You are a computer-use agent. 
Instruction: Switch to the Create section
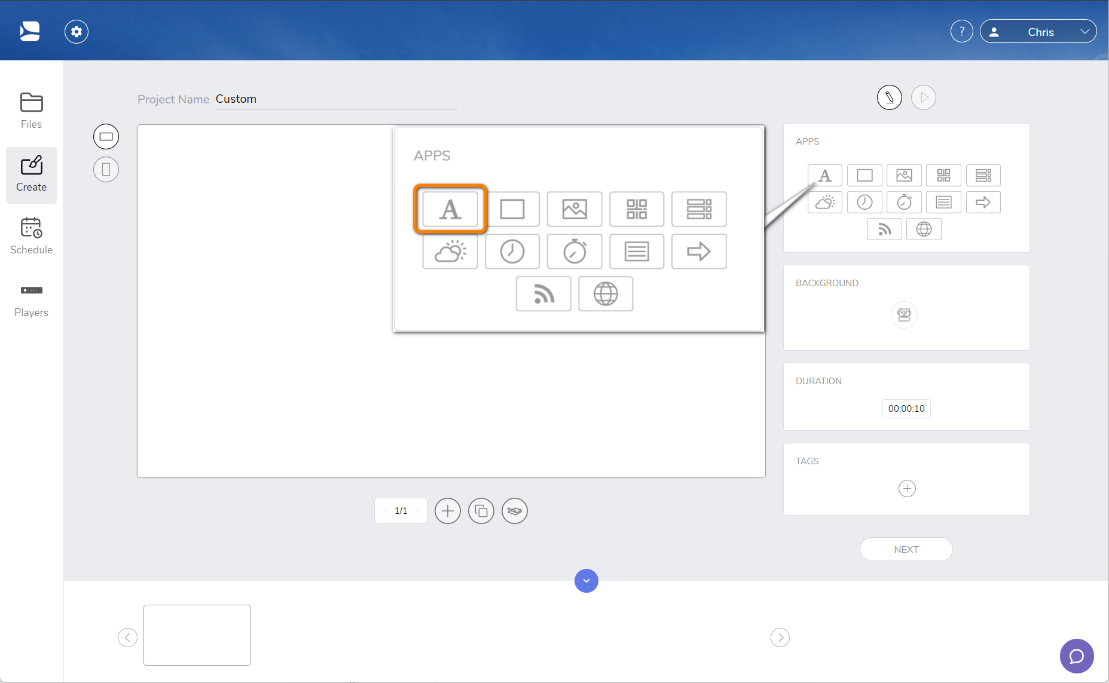pyautogui.click(x=31, y=174)
